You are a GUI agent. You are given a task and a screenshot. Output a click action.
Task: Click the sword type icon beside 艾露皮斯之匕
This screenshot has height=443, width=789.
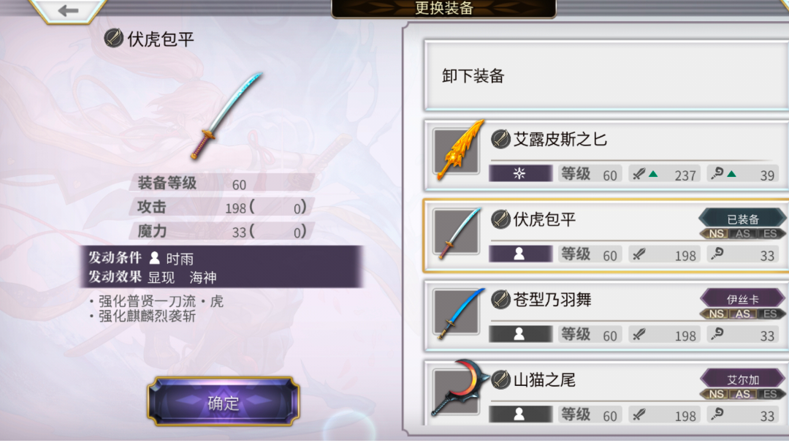(x=500, y=139)
